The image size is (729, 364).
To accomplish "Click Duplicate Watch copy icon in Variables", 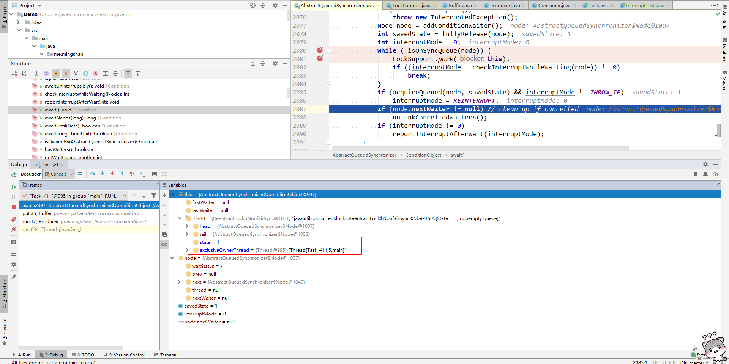I will [x=164, y=235].
